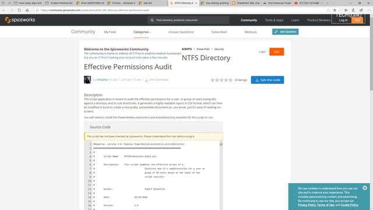
Task: Rate the script five stars
Action: [230, 80]
